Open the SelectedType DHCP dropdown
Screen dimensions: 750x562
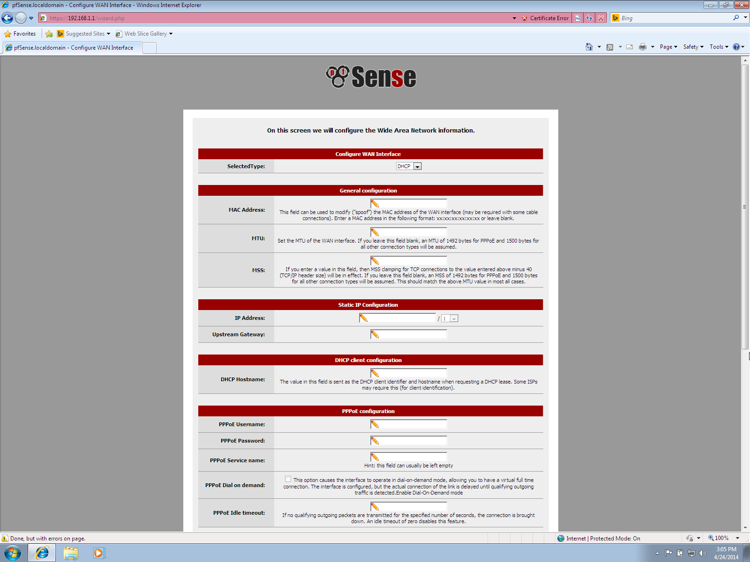[409, 166]
